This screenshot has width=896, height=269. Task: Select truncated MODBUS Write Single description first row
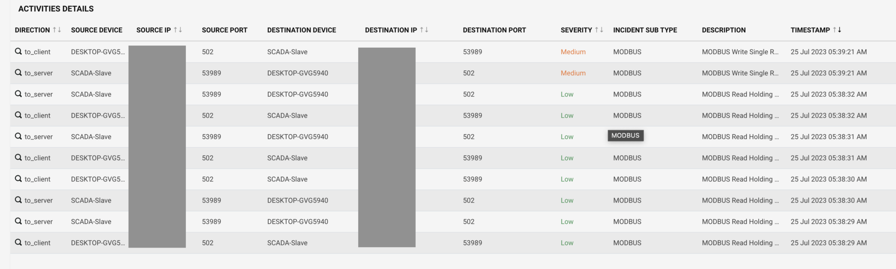pos(740,52)
